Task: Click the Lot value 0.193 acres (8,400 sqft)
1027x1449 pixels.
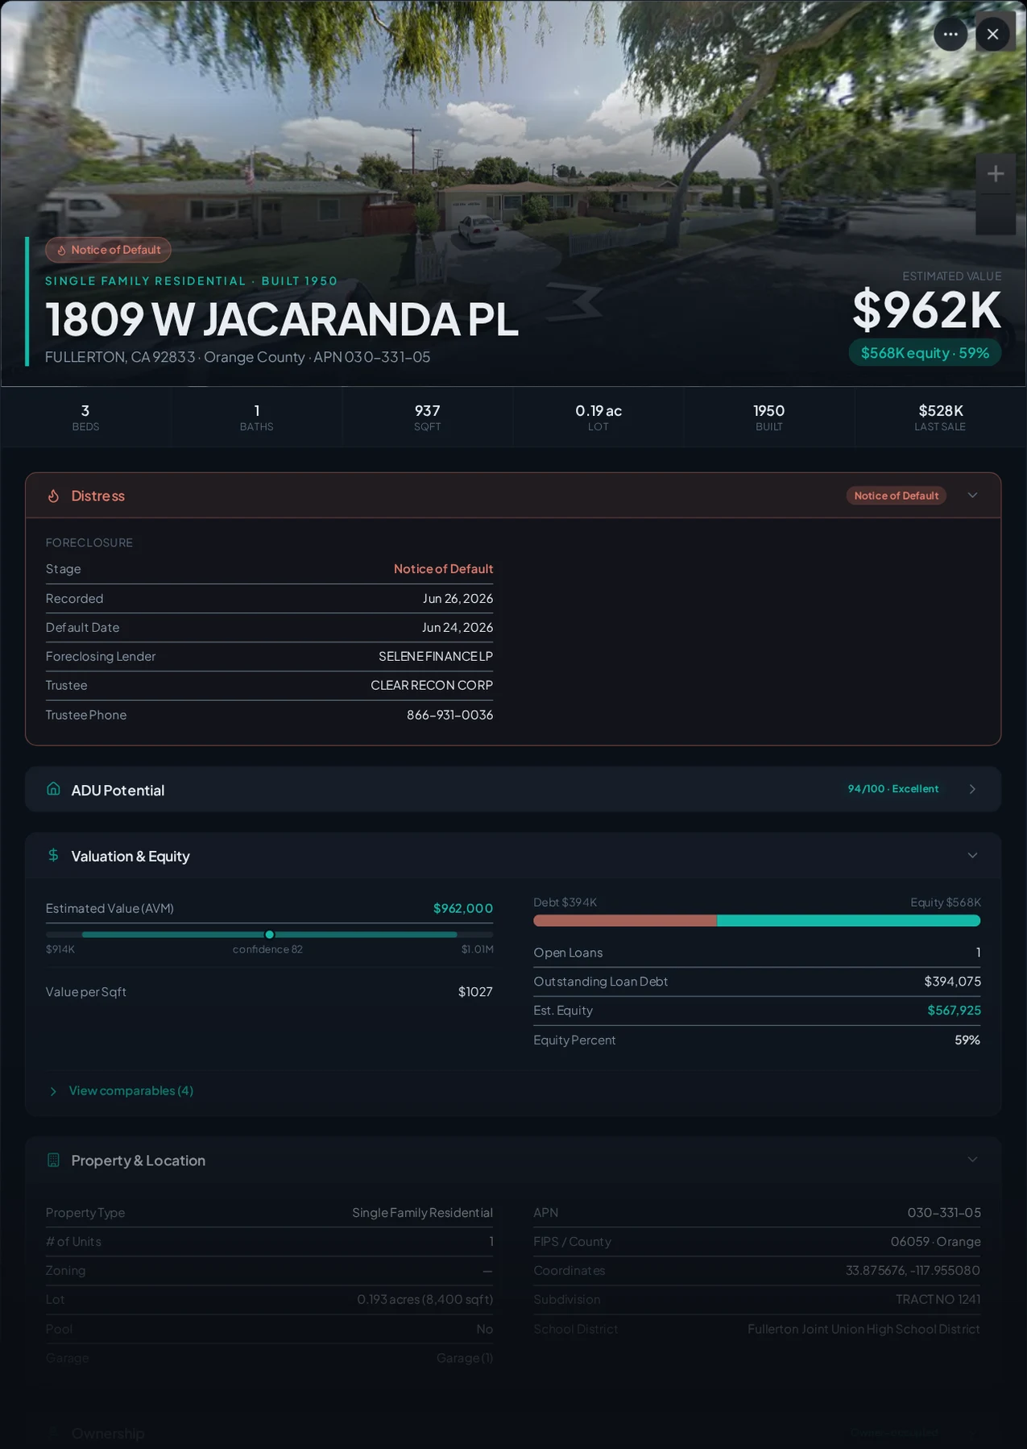Action: point(424,1300)
